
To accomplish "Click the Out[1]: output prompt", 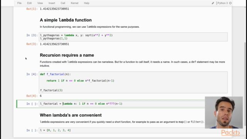I will click(x=32, y=9).
